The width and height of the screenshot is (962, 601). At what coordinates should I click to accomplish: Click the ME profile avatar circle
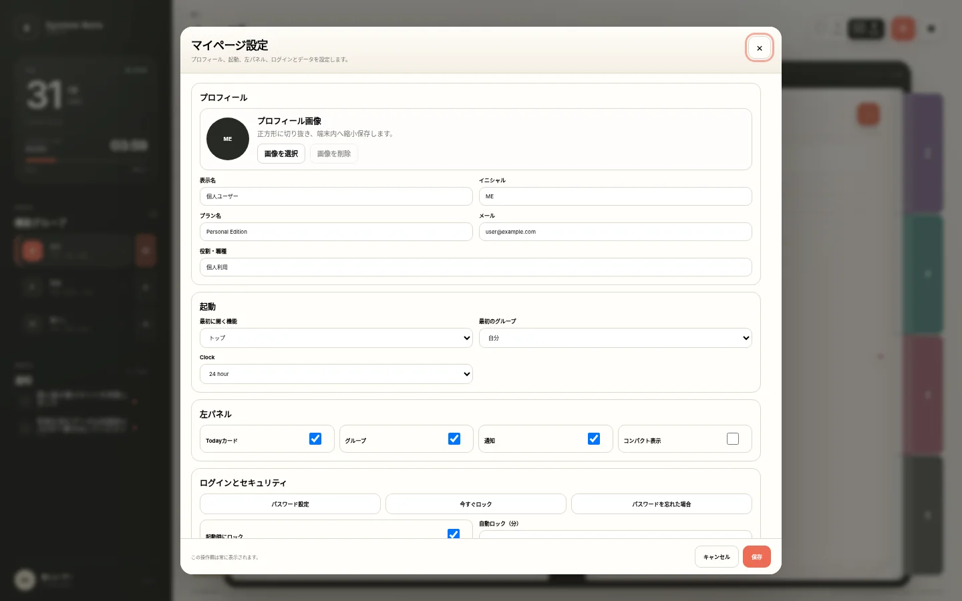[228, 139]
